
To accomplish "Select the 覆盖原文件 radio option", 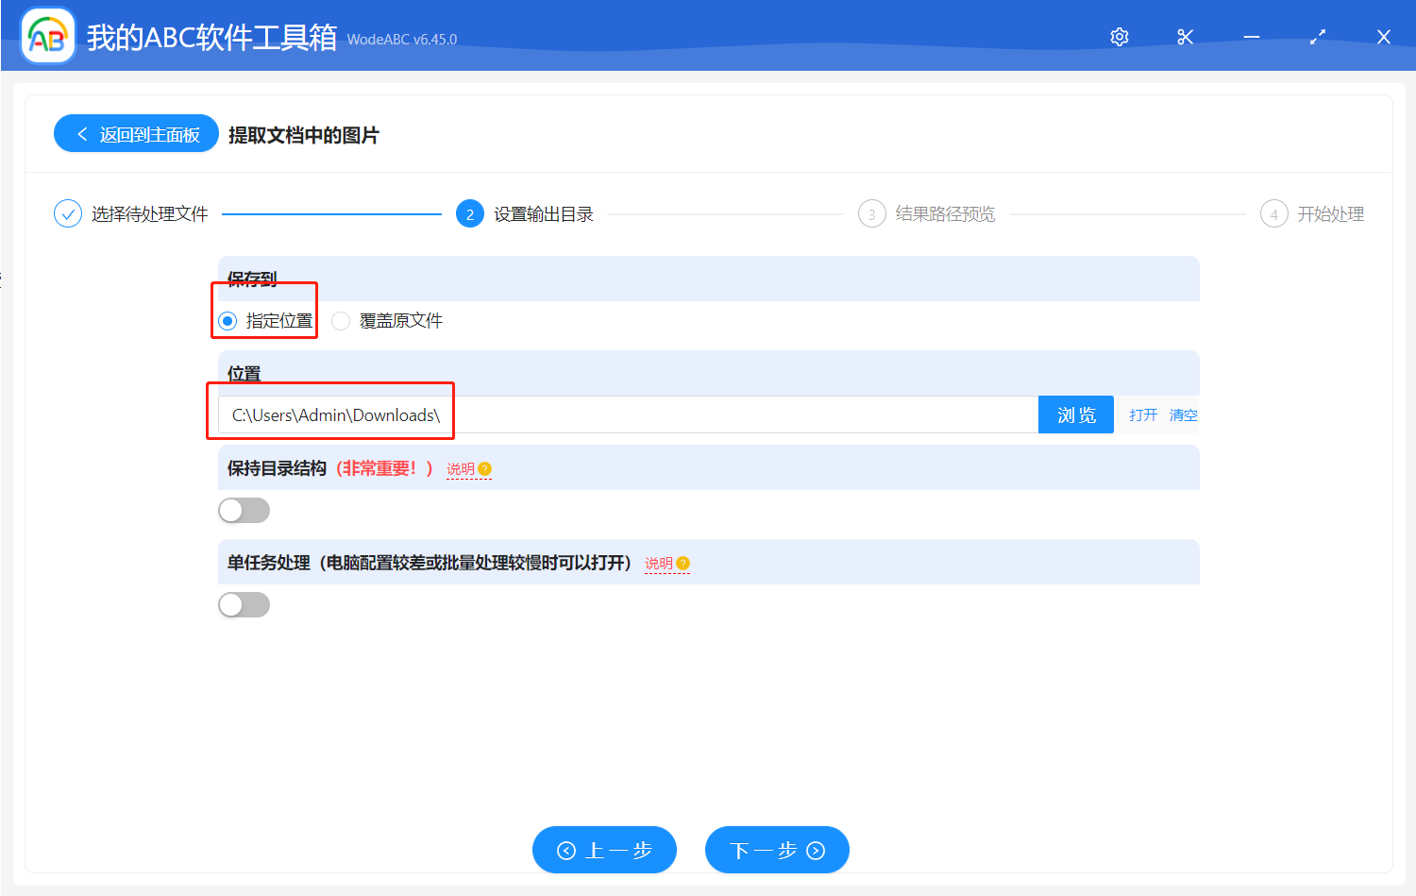I will pyautogui.click(x=340, y=321).
